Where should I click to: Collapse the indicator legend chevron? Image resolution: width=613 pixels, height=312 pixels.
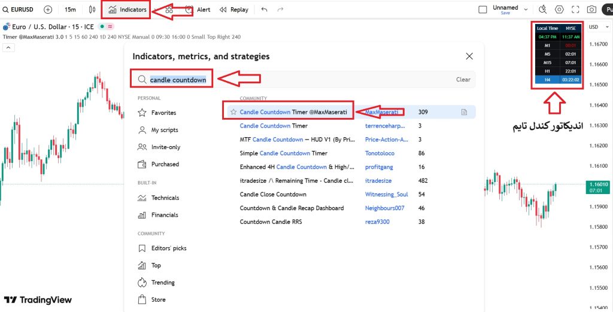(8, 48)
